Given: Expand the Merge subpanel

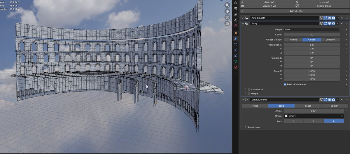Looking at the screenshot, I should [x=246, y=94].
